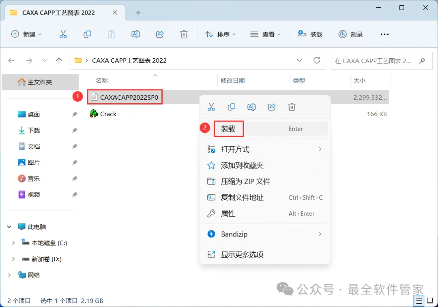The image size is (438, 307).
Task: Go back with the back arrow
Action: [x=11, y=60]
